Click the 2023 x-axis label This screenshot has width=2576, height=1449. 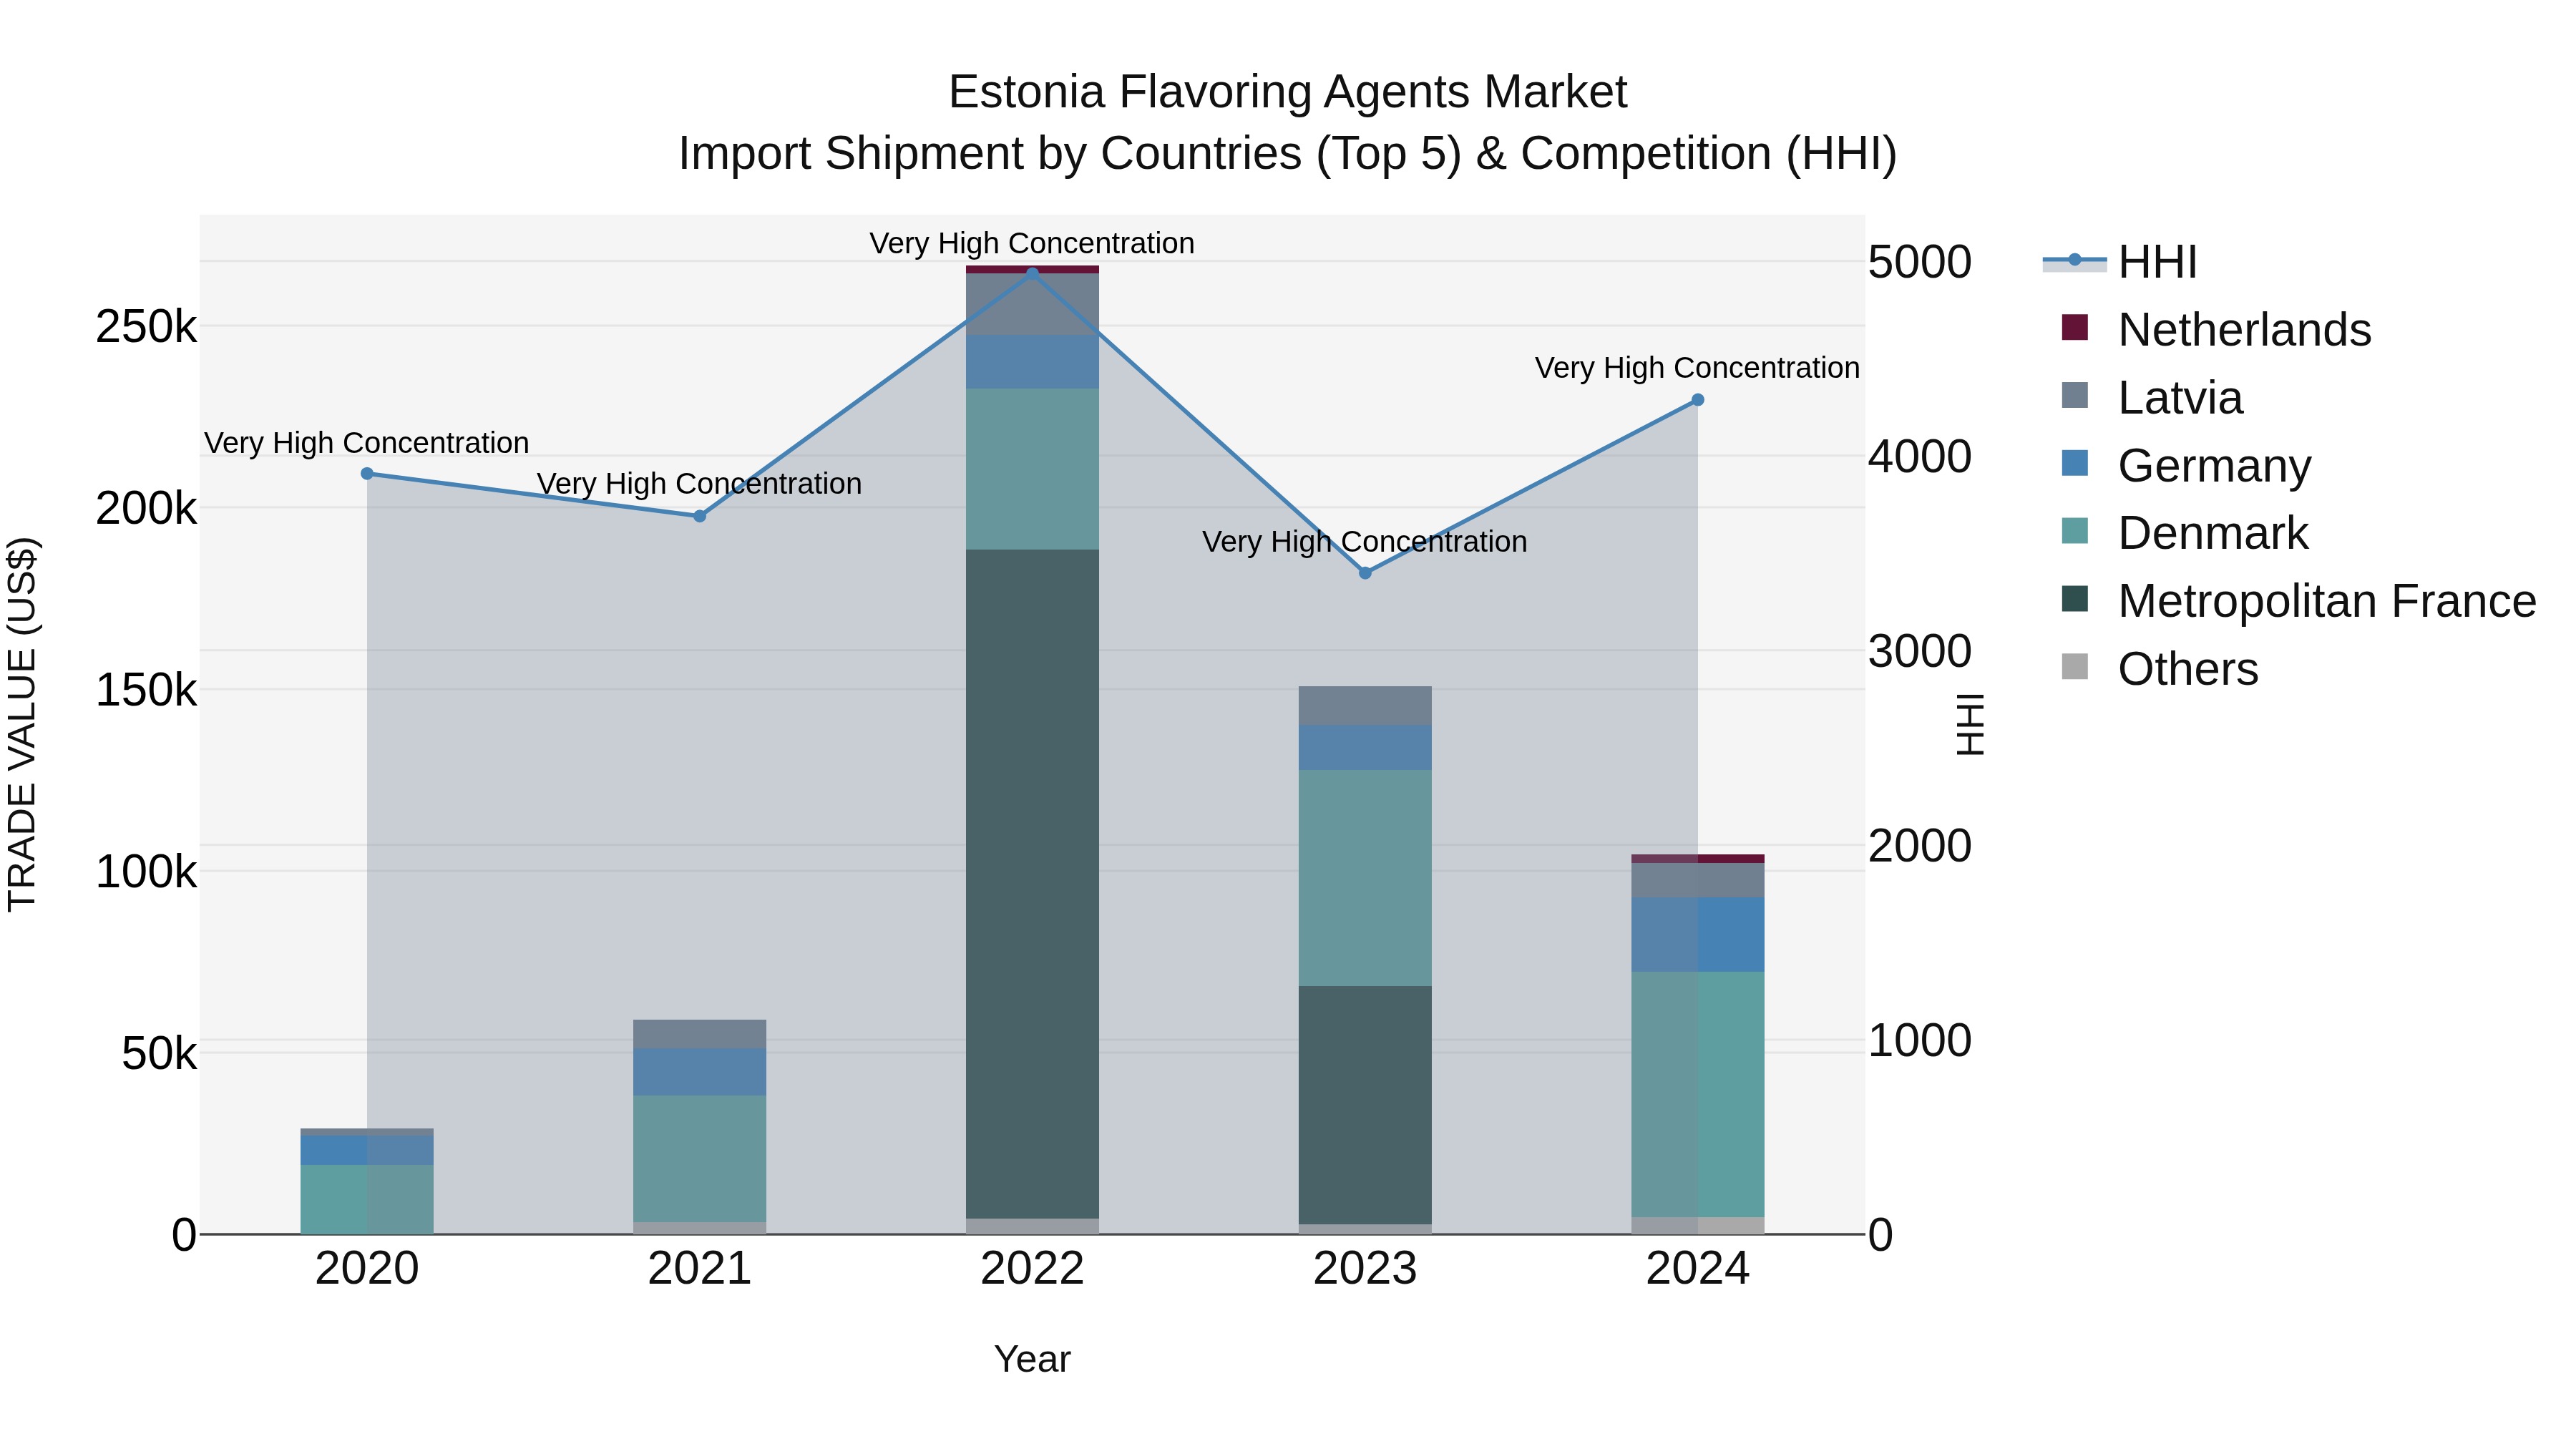(x=1365, y=1269)
